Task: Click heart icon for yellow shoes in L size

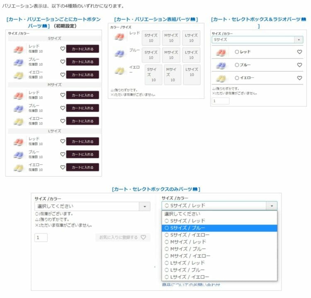Action: tap(63, 167)
